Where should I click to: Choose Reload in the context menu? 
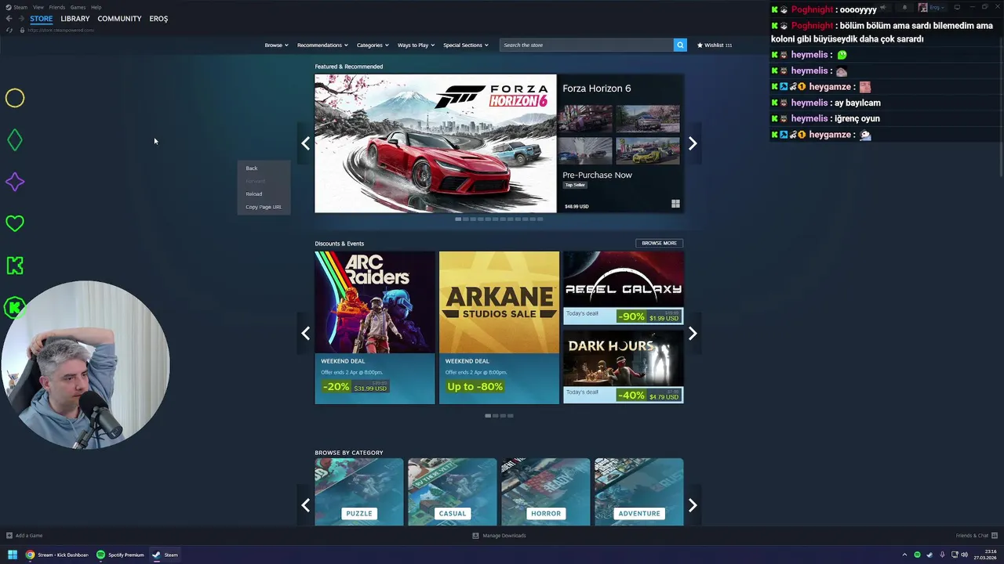coord(264,193)
